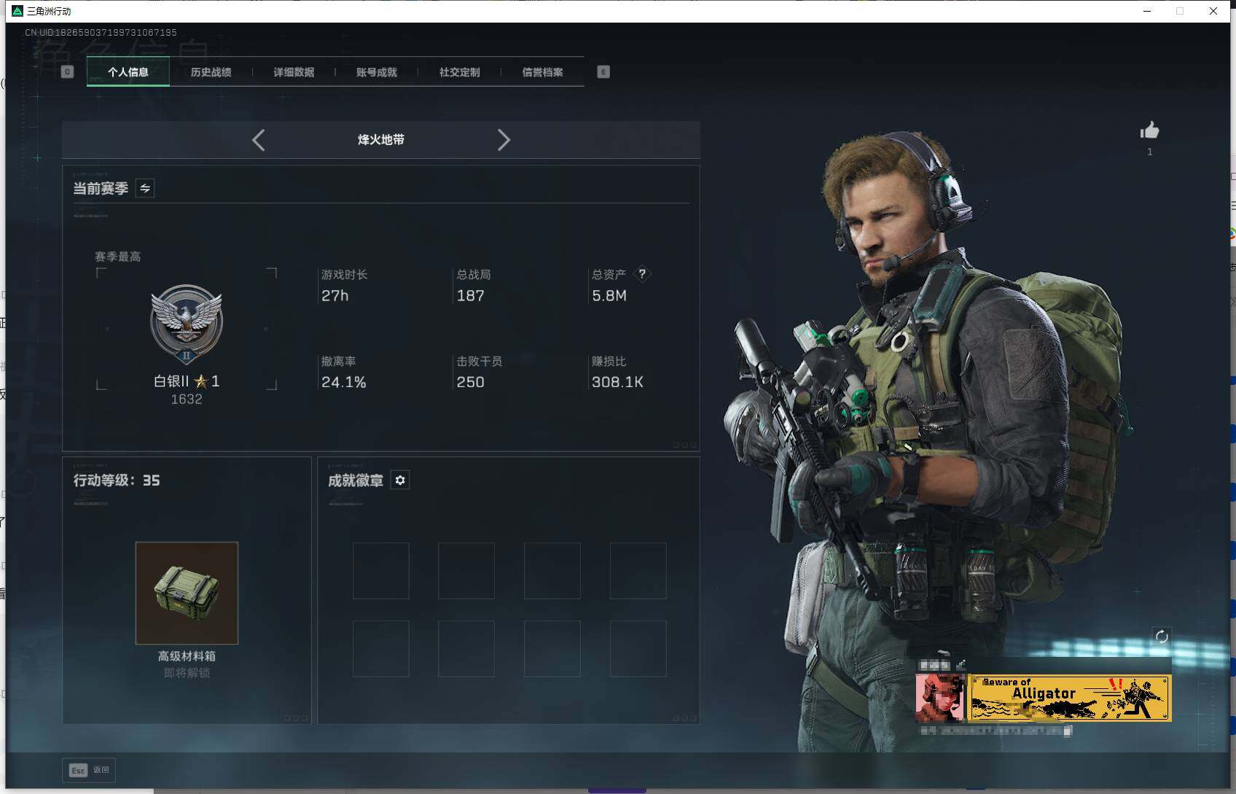
Task: Click the 即将解锁 status text
Action: pos(187,673)
